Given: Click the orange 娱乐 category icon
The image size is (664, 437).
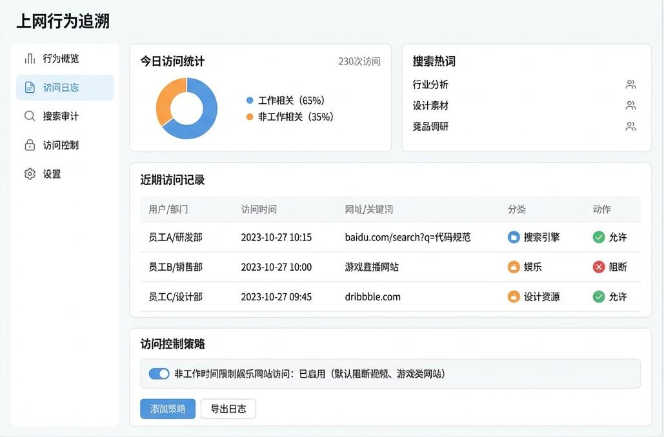Looking at the screenshot, I should (x=513, y=267).
